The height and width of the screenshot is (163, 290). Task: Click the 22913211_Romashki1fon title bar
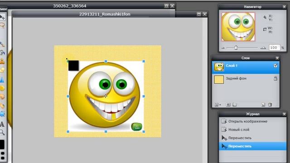click(105, 14)
